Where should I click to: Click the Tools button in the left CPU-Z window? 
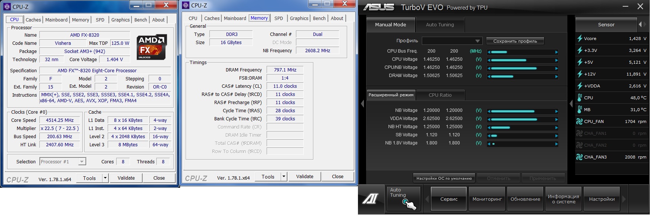coord(89,178)
